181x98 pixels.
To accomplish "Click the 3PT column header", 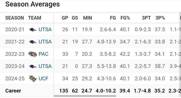I will [x=146, y=18].
